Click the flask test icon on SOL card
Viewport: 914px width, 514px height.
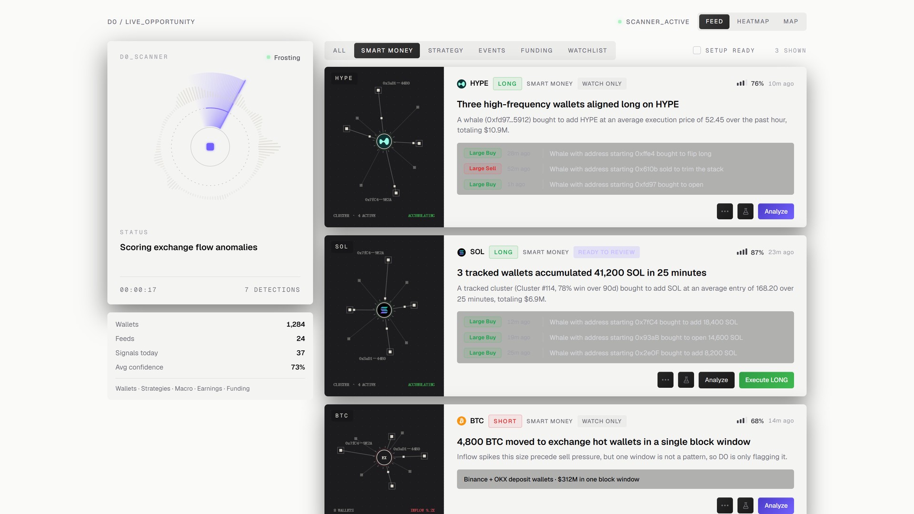click(686, 380)
